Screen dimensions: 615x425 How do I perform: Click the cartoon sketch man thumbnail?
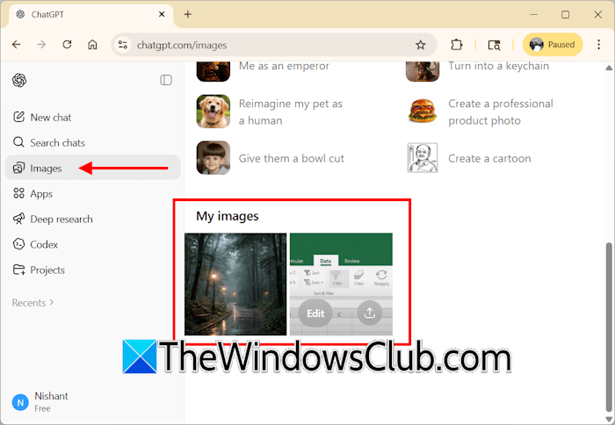point(423,157)
